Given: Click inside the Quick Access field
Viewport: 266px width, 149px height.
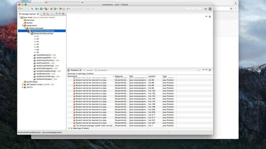Looking at the screenshot, I should (x=194, y=9).
